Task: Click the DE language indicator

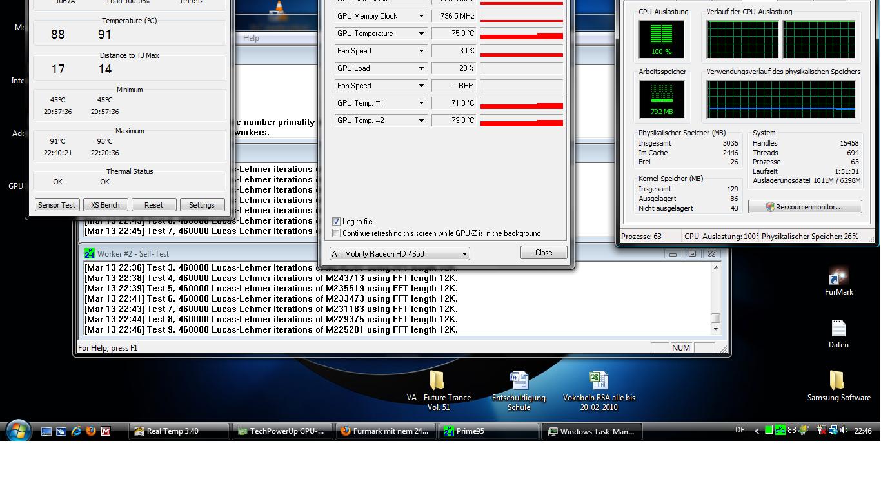Action: 740,430
